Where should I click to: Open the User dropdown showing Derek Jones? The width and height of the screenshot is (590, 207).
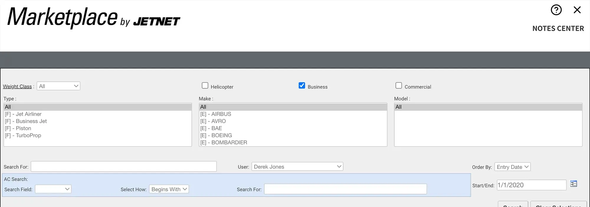point(297,167)
